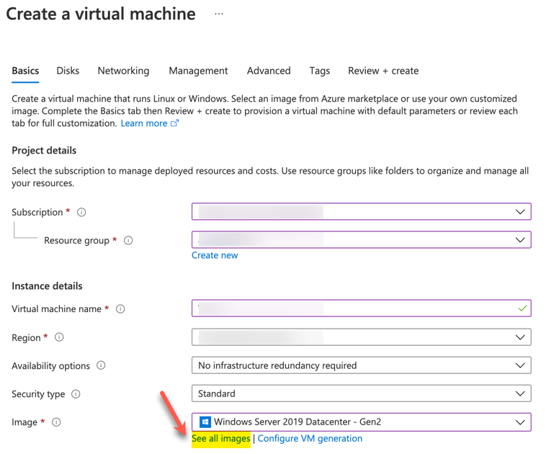This screenshot has height=454, width=546.
Task: Click the Region field label
Action: pos(26,338)
